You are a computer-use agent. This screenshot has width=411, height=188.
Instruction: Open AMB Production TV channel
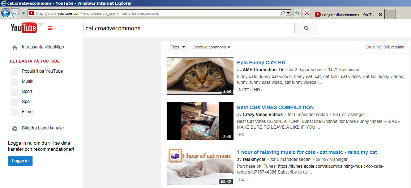263,70
